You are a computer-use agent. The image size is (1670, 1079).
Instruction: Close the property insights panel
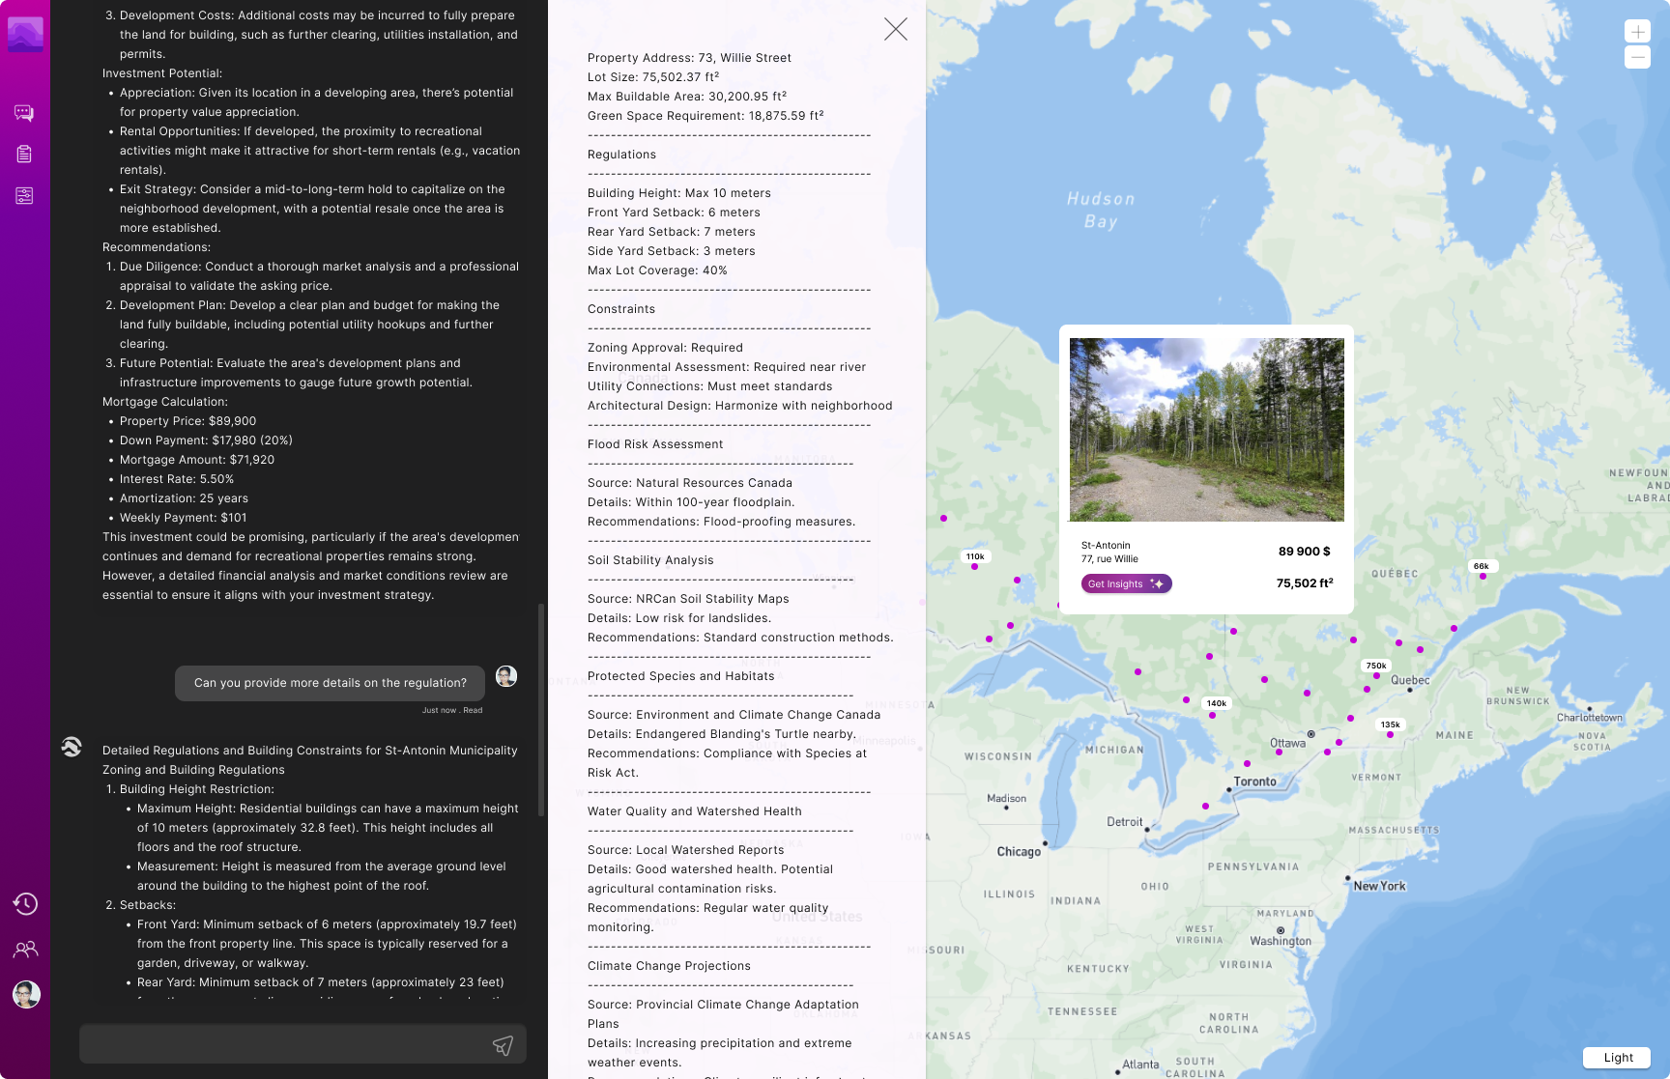coord(896,29)
